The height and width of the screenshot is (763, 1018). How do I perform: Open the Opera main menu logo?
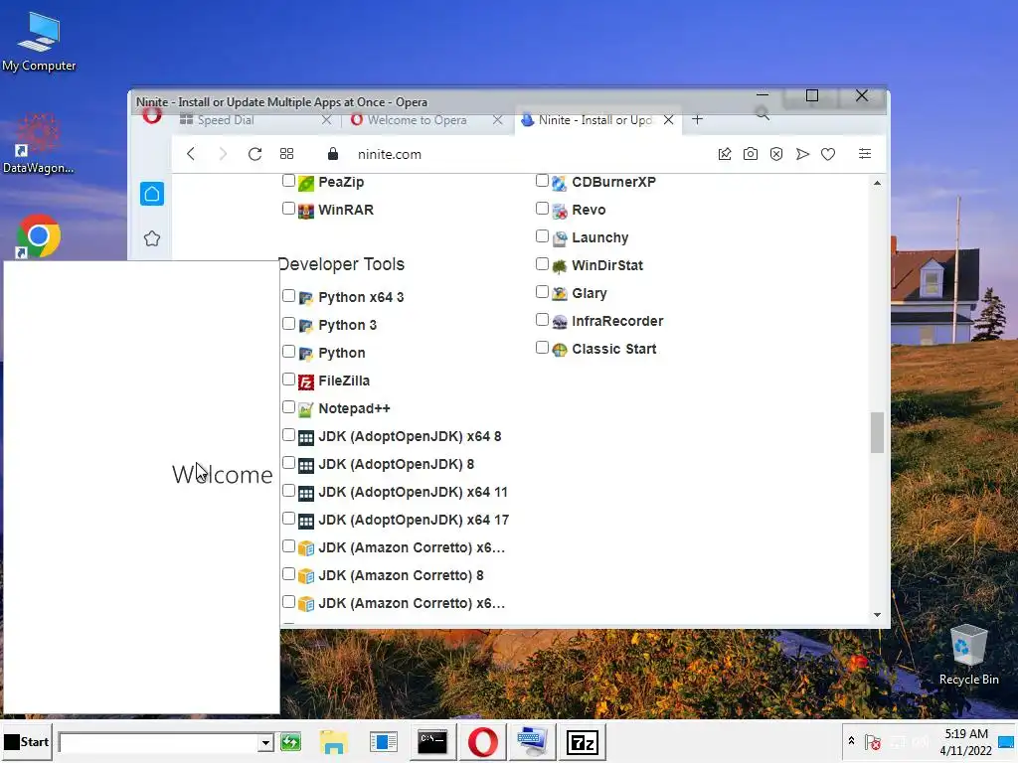152,115
